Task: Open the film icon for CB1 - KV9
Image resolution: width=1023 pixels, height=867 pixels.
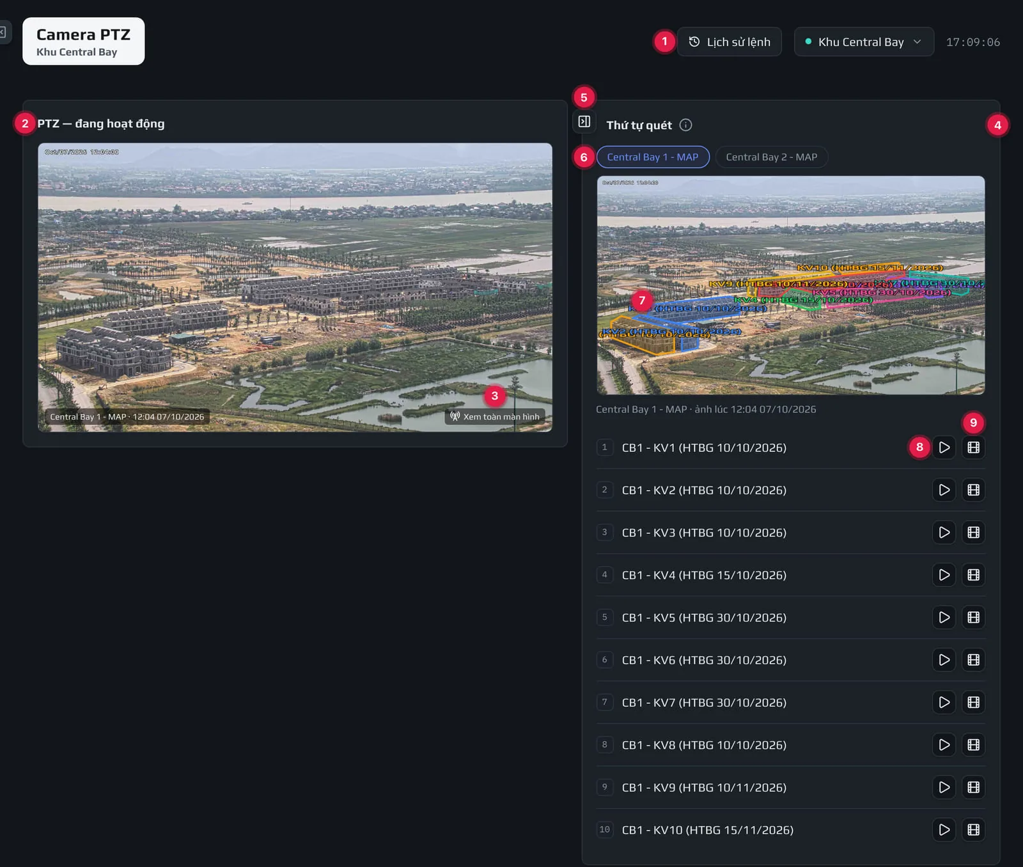Action: click(x=973, y=787)
